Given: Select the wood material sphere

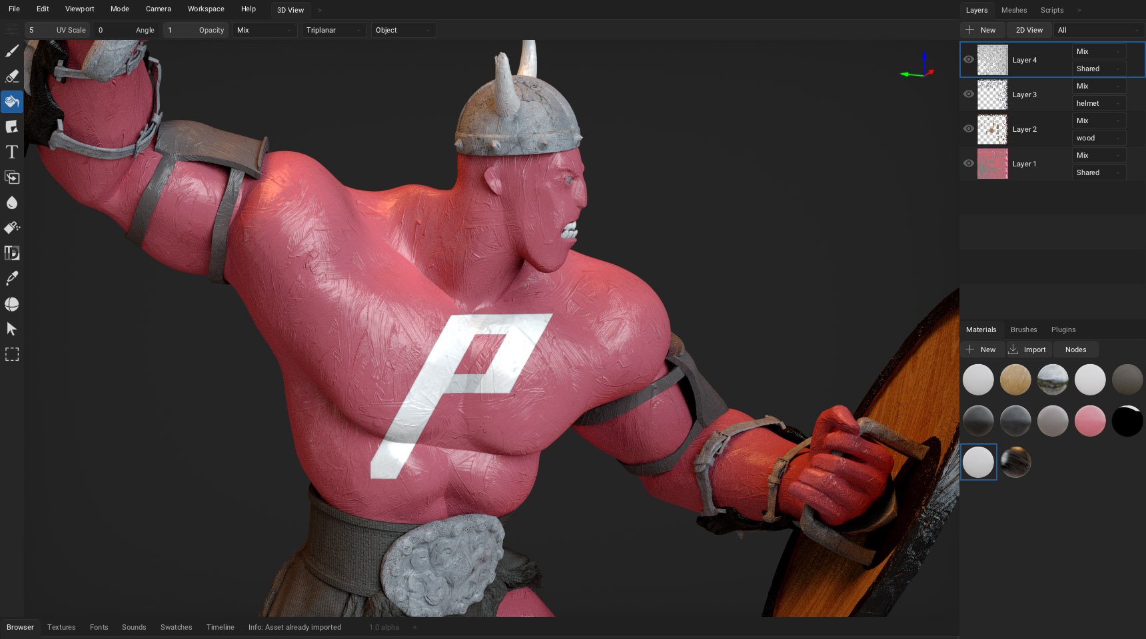Looking at the screenshot, I should pyautogui.click(x=1015, y=379).
